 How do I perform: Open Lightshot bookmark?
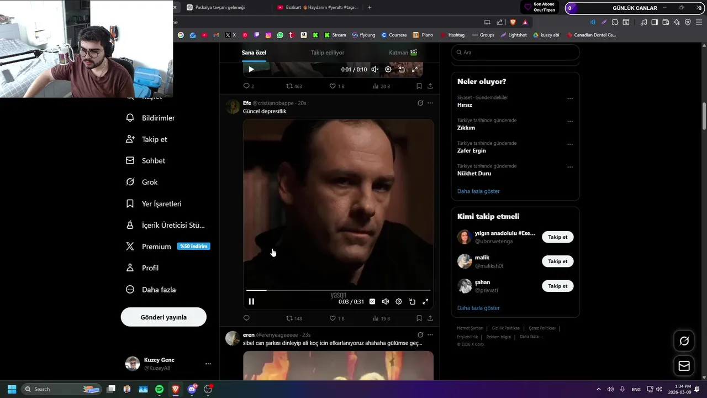(514, 35)
